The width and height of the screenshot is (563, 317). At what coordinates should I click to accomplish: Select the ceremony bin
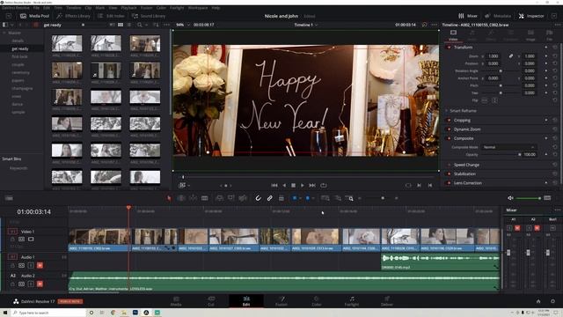click(20, 72)
